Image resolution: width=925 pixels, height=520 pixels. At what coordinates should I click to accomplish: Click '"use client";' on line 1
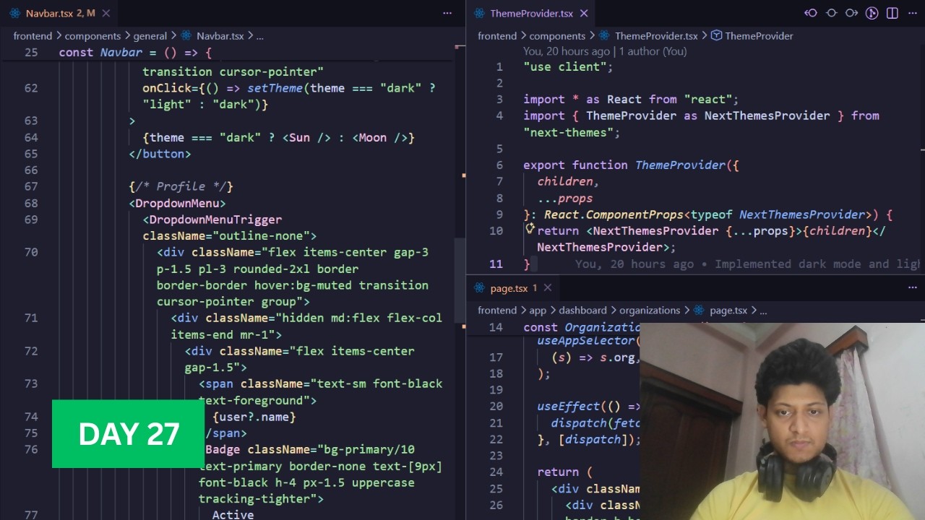tap(568, 66)
